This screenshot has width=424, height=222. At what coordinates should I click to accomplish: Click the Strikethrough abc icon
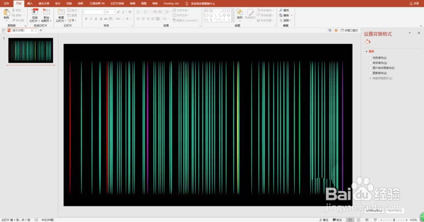pyautogui.click(x=106, y=19)
